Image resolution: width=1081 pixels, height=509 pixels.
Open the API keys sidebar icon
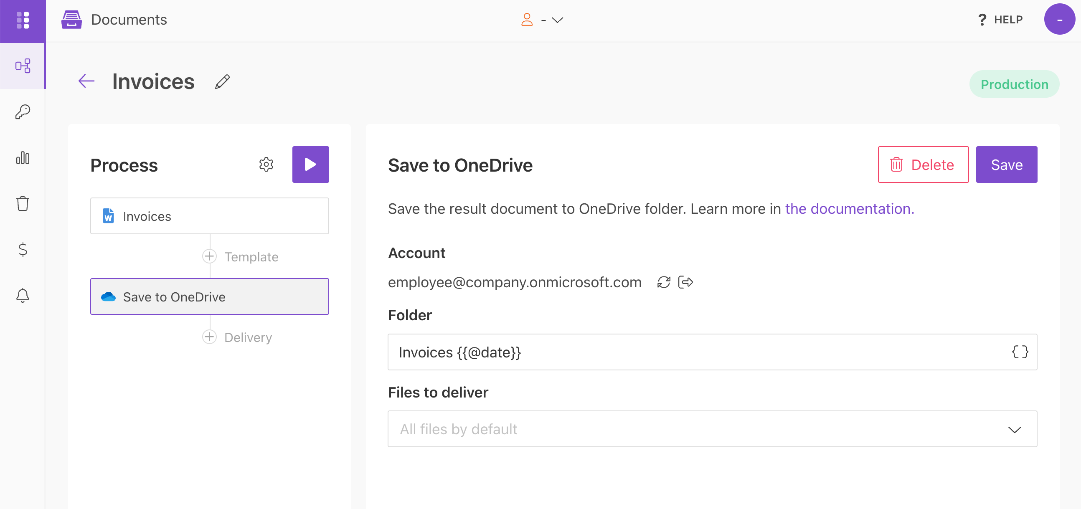[23, 111]
